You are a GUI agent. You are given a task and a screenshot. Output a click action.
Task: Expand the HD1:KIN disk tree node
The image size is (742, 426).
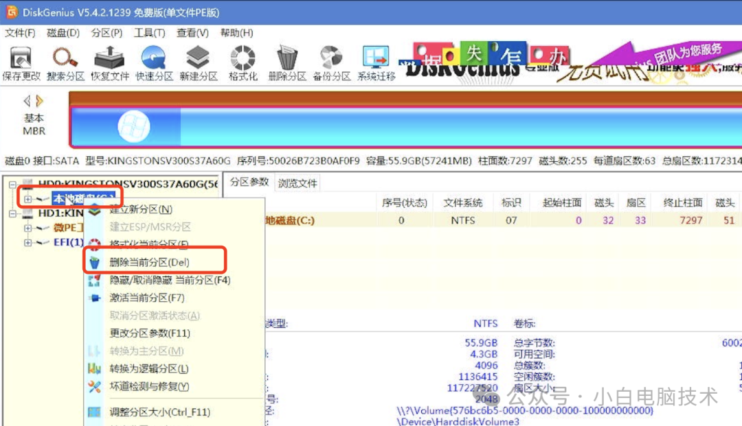(x=12, y=213)
